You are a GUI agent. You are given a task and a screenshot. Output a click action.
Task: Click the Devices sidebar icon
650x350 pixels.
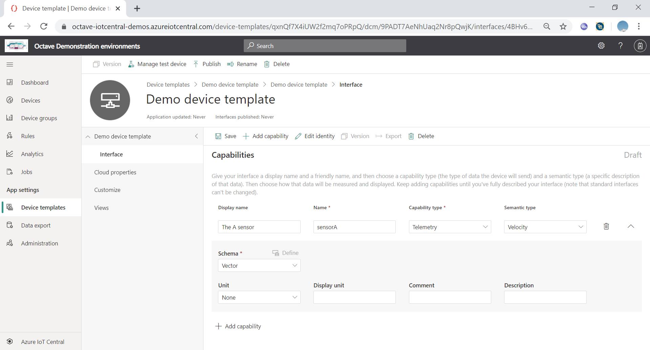[10, 100]
